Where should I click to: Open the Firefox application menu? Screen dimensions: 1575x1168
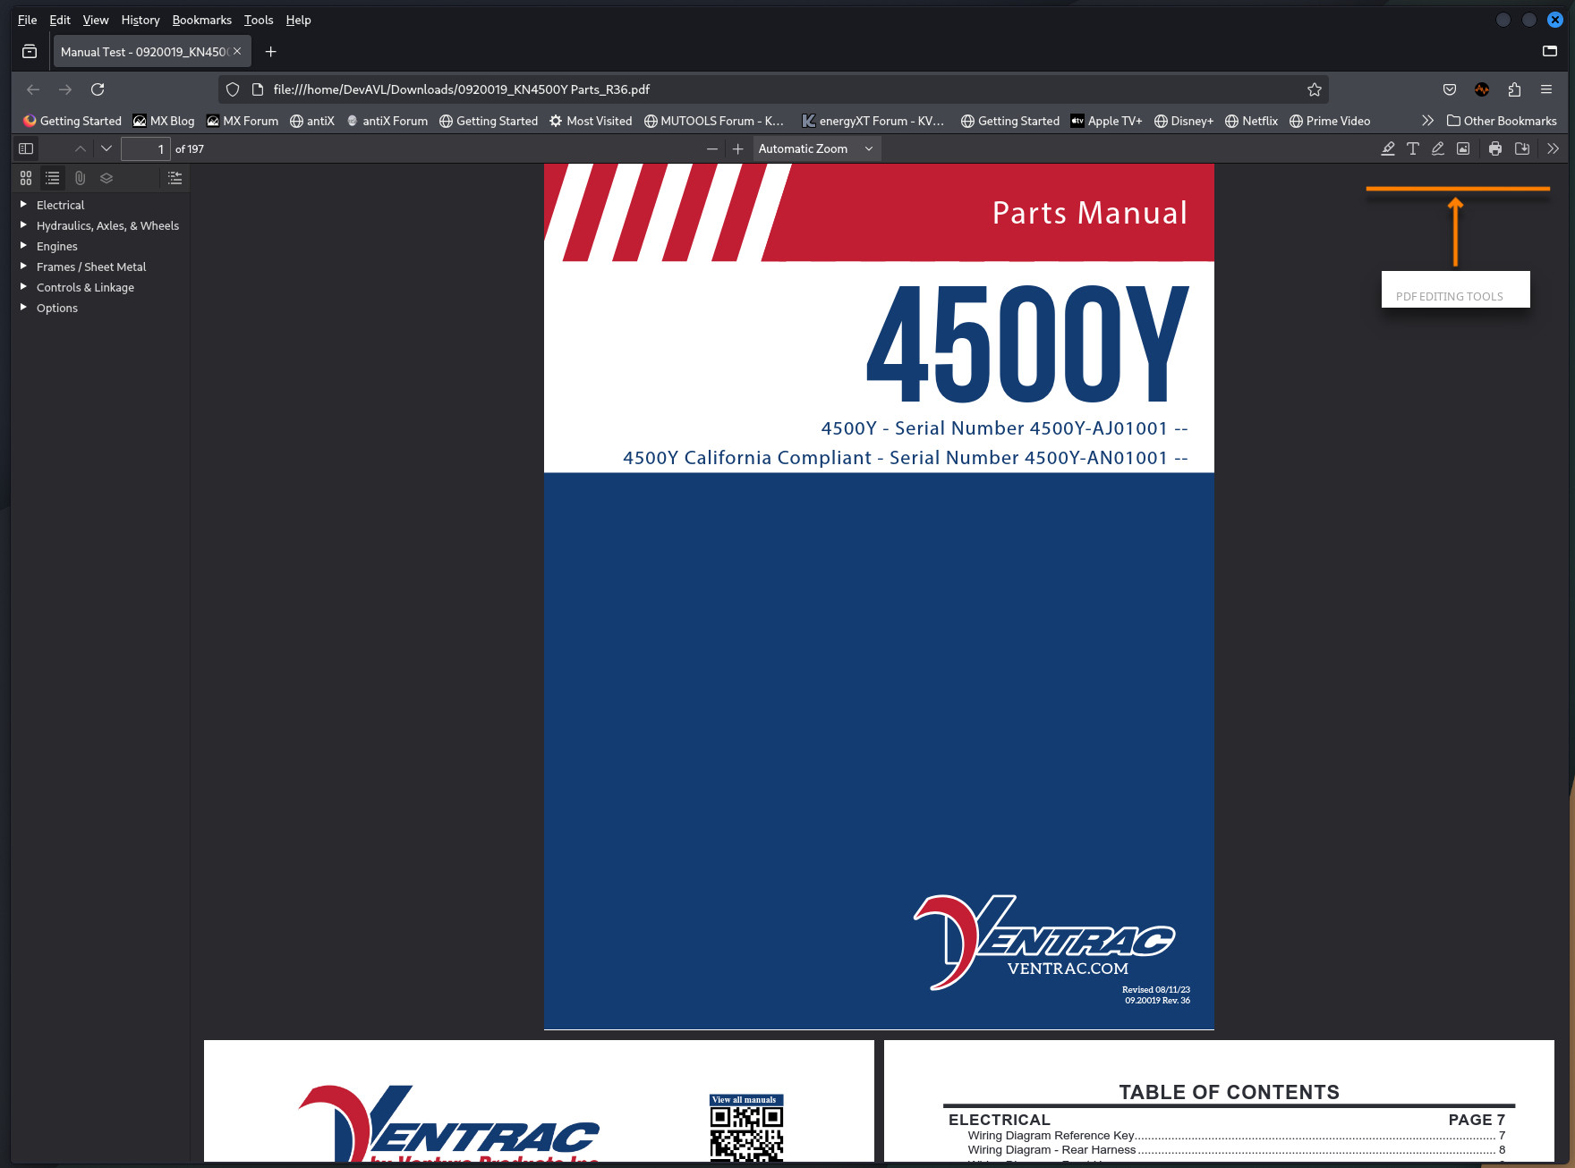(x=1546, y=89)
